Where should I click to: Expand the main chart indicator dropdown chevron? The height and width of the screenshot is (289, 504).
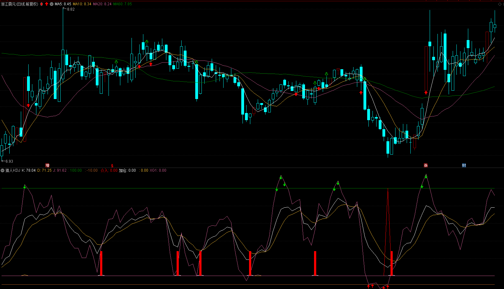52,4
